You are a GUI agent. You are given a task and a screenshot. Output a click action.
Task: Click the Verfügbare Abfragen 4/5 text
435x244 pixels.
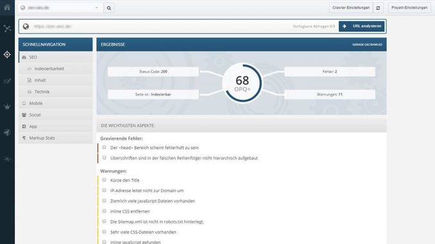[x=314, y=26]
